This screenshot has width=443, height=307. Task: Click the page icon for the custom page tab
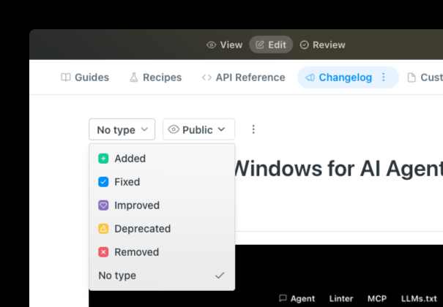[x=412, y=77]
